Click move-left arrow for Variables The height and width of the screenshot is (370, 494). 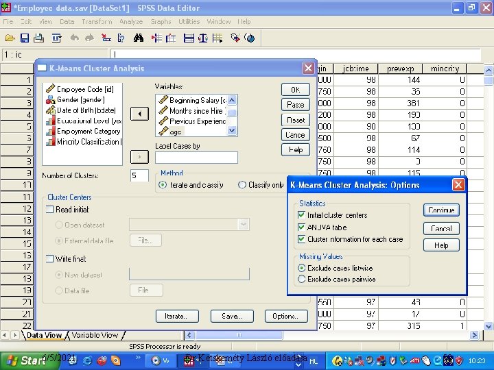pyautogui.click(x=139, y=114)
